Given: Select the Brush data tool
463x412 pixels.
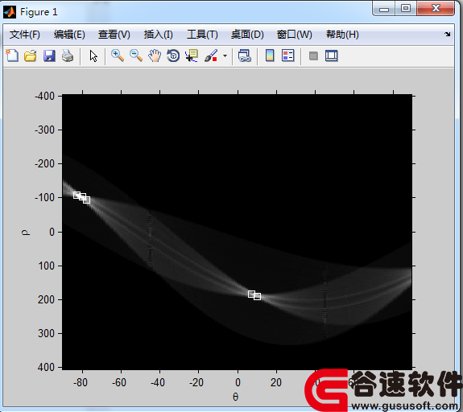Looking at the screenshot, I should (x=211, y=56).
